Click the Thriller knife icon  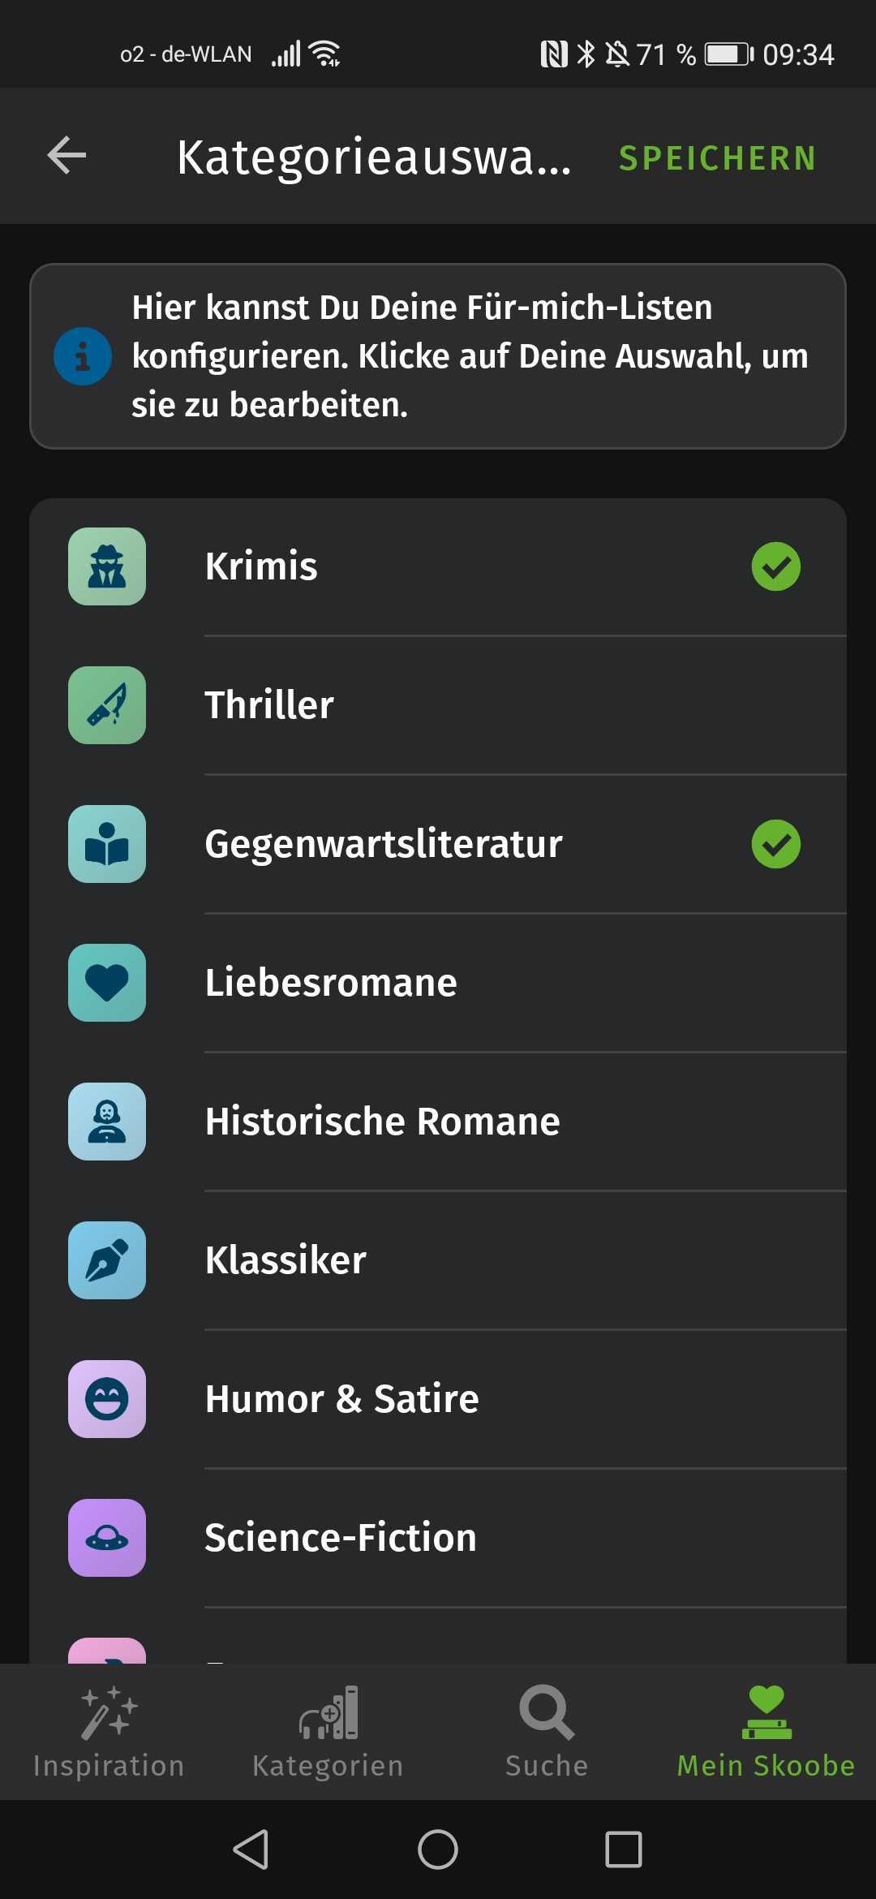107,705
